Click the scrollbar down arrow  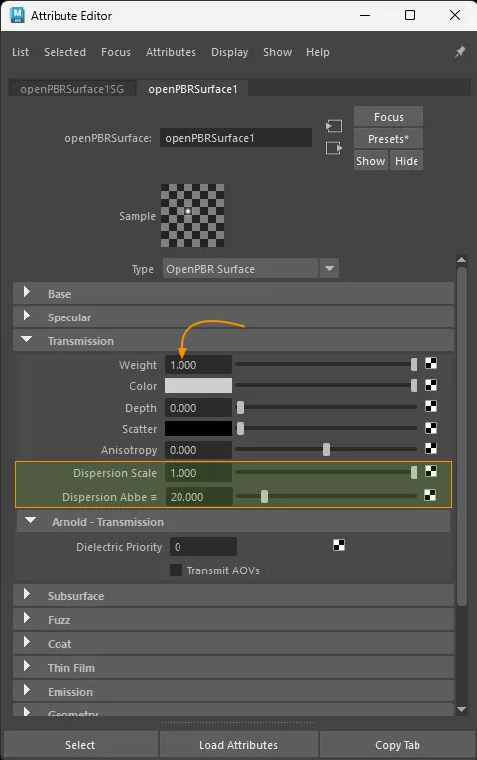(x=461, y=709)
